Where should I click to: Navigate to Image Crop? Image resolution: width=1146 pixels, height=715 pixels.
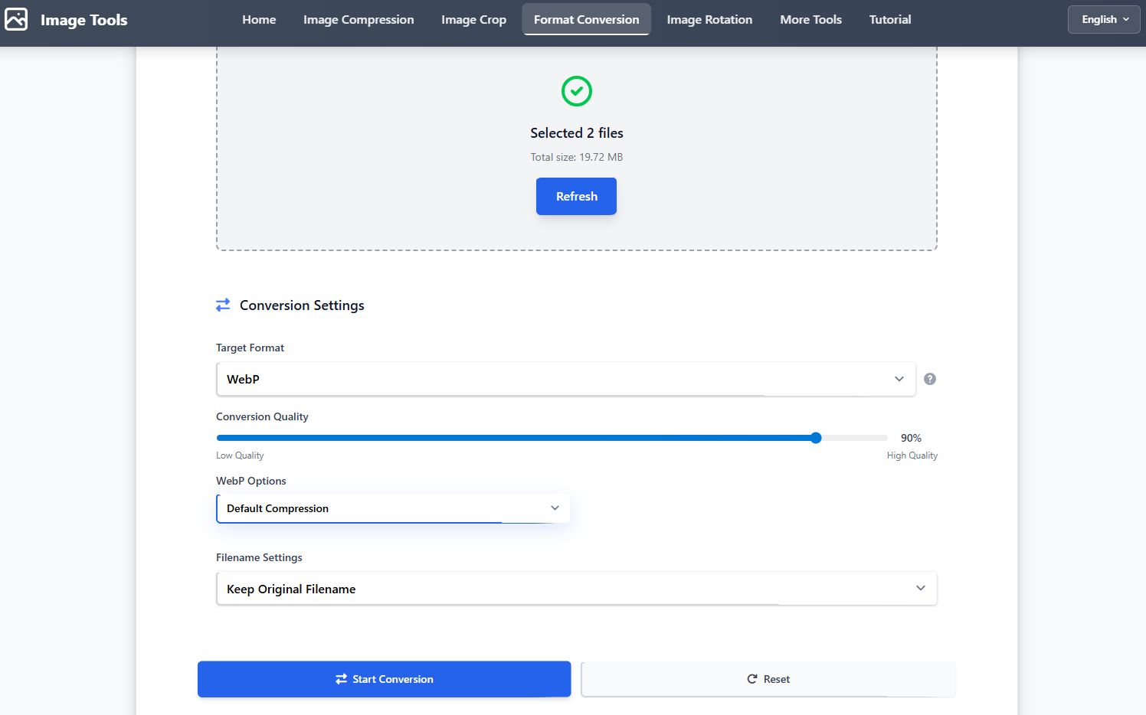tap(473, 19)
